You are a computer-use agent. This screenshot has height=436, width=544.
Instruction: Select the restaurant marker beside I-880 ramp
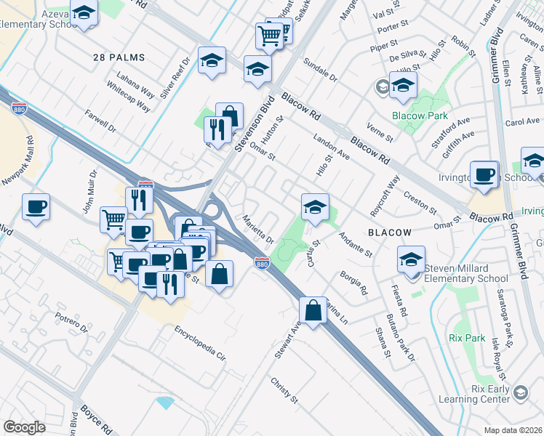tap(139, 201)
